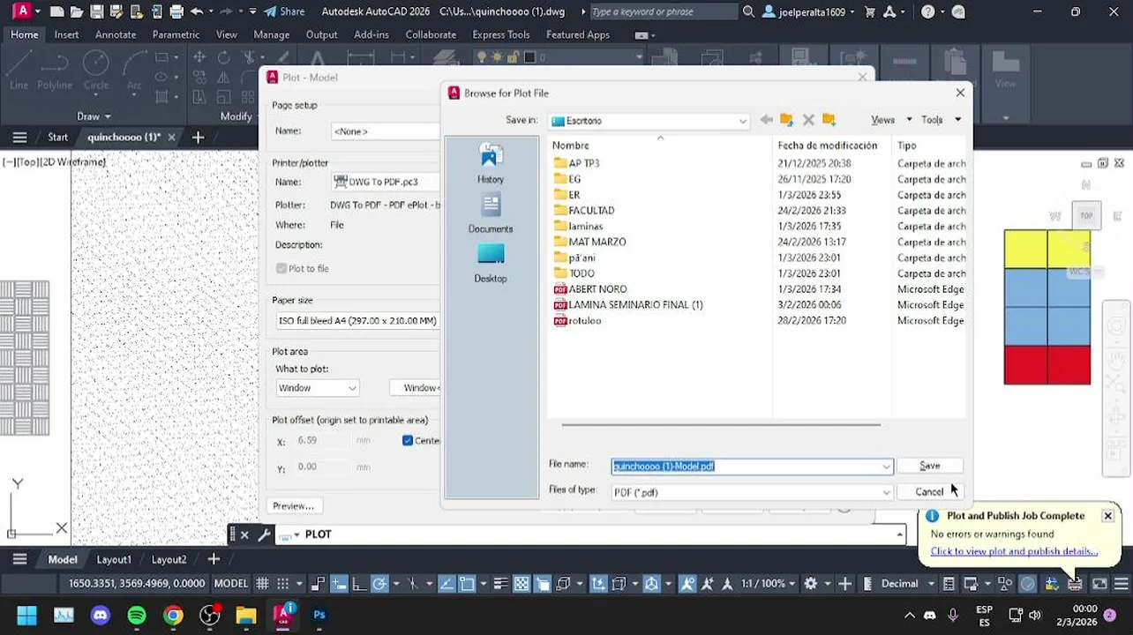
Task: Switch to the Layout2 tab
Action: [169, 559]
